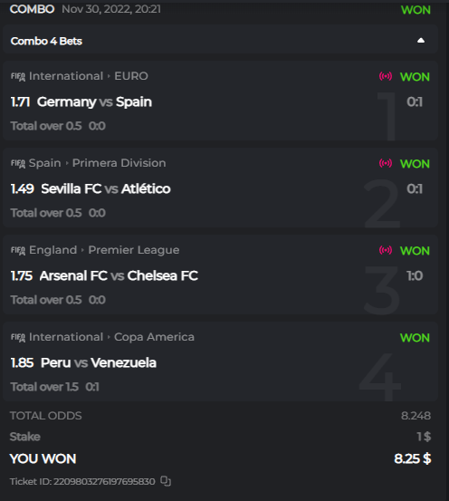The image size is (449, 501).
Task: Select the Combo 4 Bets header
Action: (x=220, y=41)
